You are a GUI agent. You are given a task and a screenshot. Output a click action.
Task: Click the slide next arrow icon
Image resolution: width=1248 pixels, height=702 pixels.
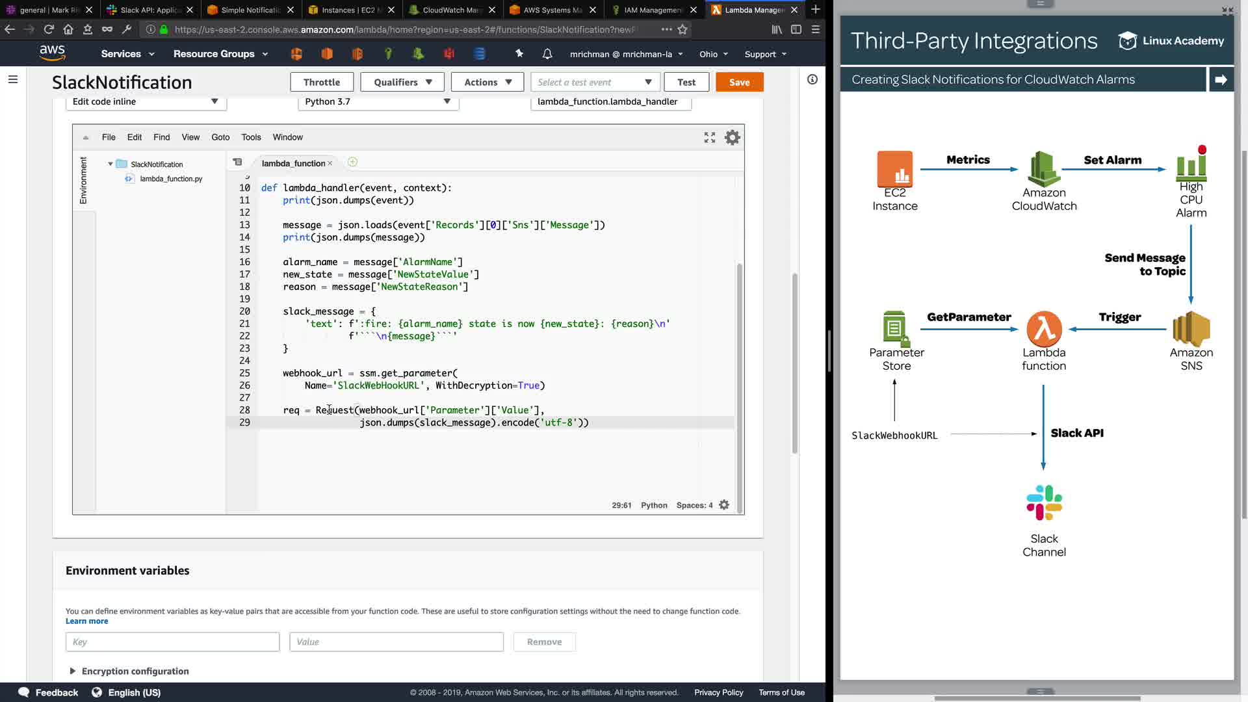click(x=1221, y=79)
